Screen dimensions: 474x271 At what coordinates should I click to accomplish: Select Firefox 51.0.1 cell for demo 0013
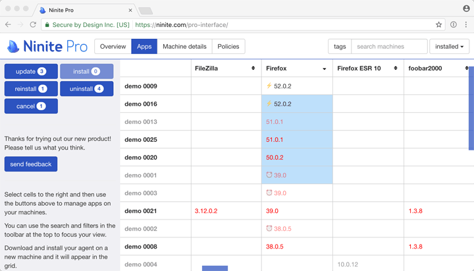tap(297, 122)
